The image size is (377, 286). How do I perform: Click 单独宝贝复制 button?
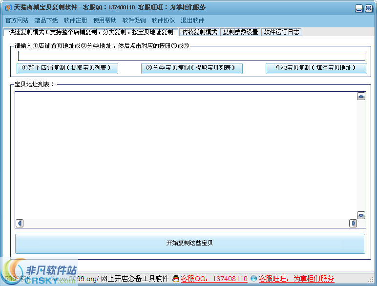316,68
